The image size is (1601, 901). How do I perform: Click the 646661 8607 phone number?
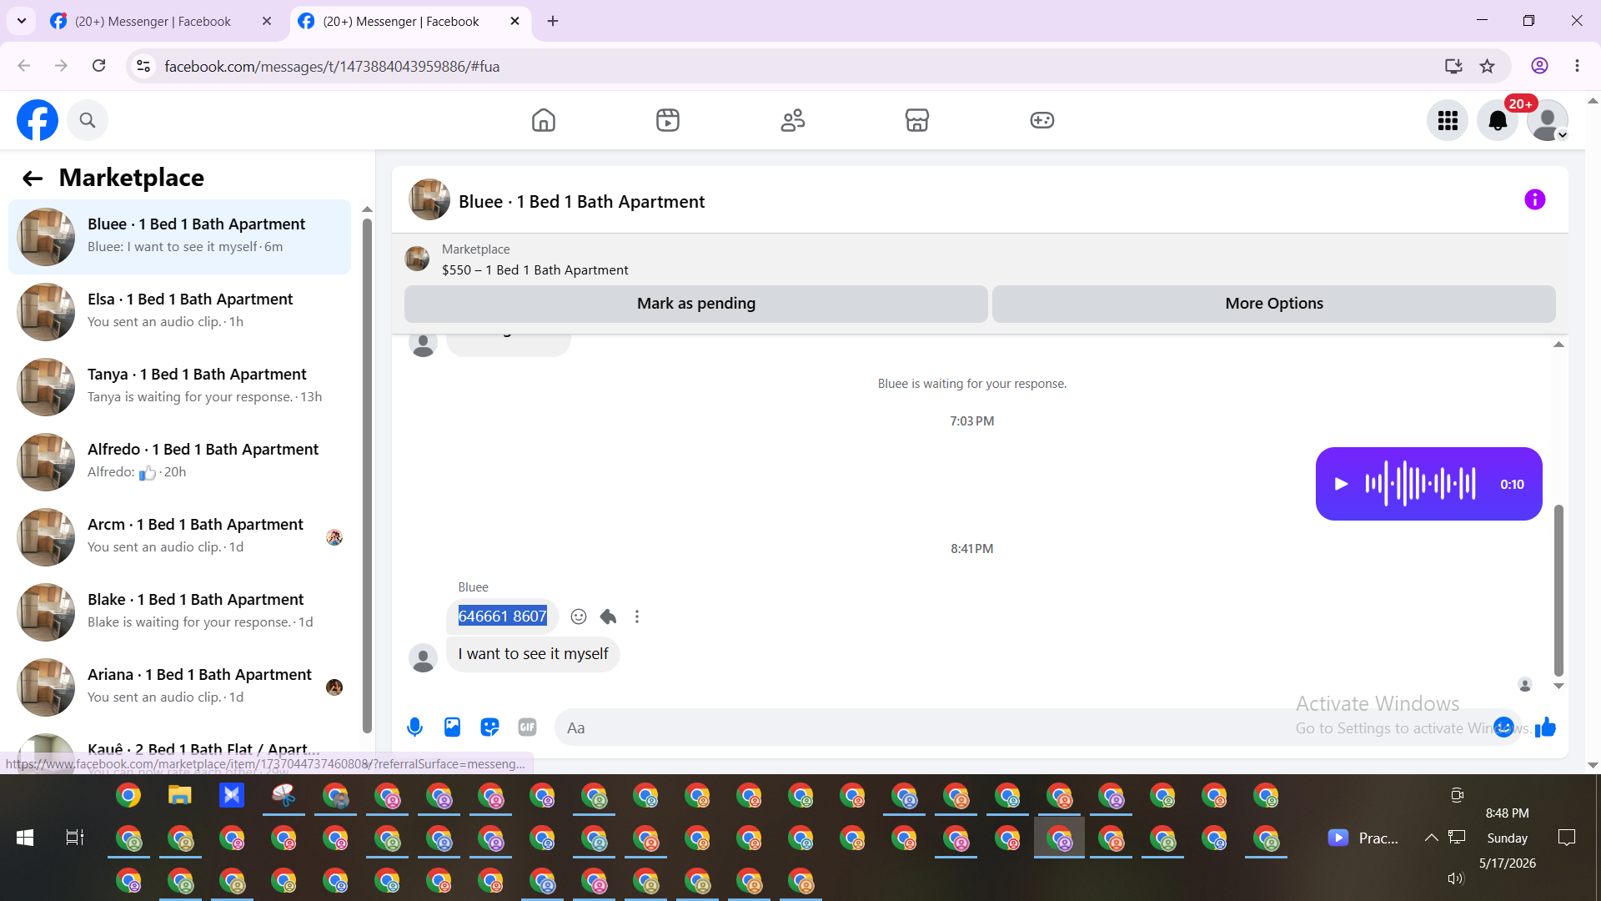(503, 617)
